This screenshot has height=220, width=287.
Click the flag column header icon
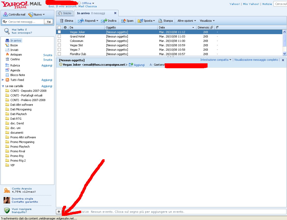coord(217,27)
